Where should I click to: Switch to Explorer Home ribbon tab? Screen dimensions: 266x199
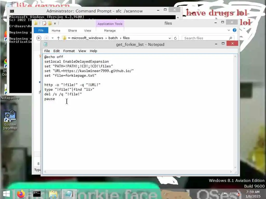click(56, 31)
